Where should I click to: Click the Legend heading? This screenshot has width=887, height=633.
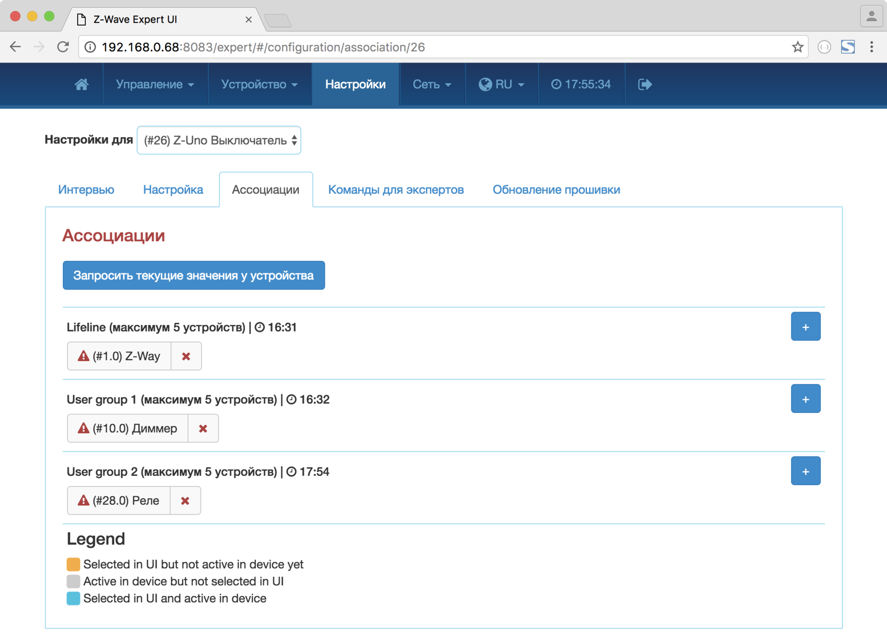coord(96,539)
